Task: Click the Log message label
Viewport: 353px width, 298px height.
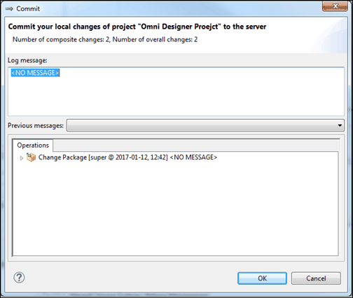Action: click(x=27, y=60)
